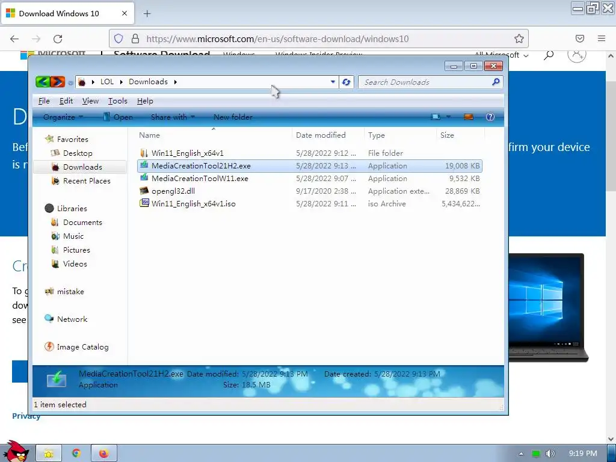The image size is (616, 462).
Task: Open the address bar history dropdown
Action: click(x=333, y=82)
